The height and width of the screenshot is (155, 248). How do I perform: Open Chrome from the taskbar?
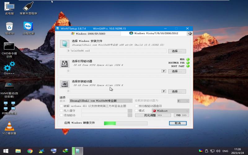tap(30, 151)
